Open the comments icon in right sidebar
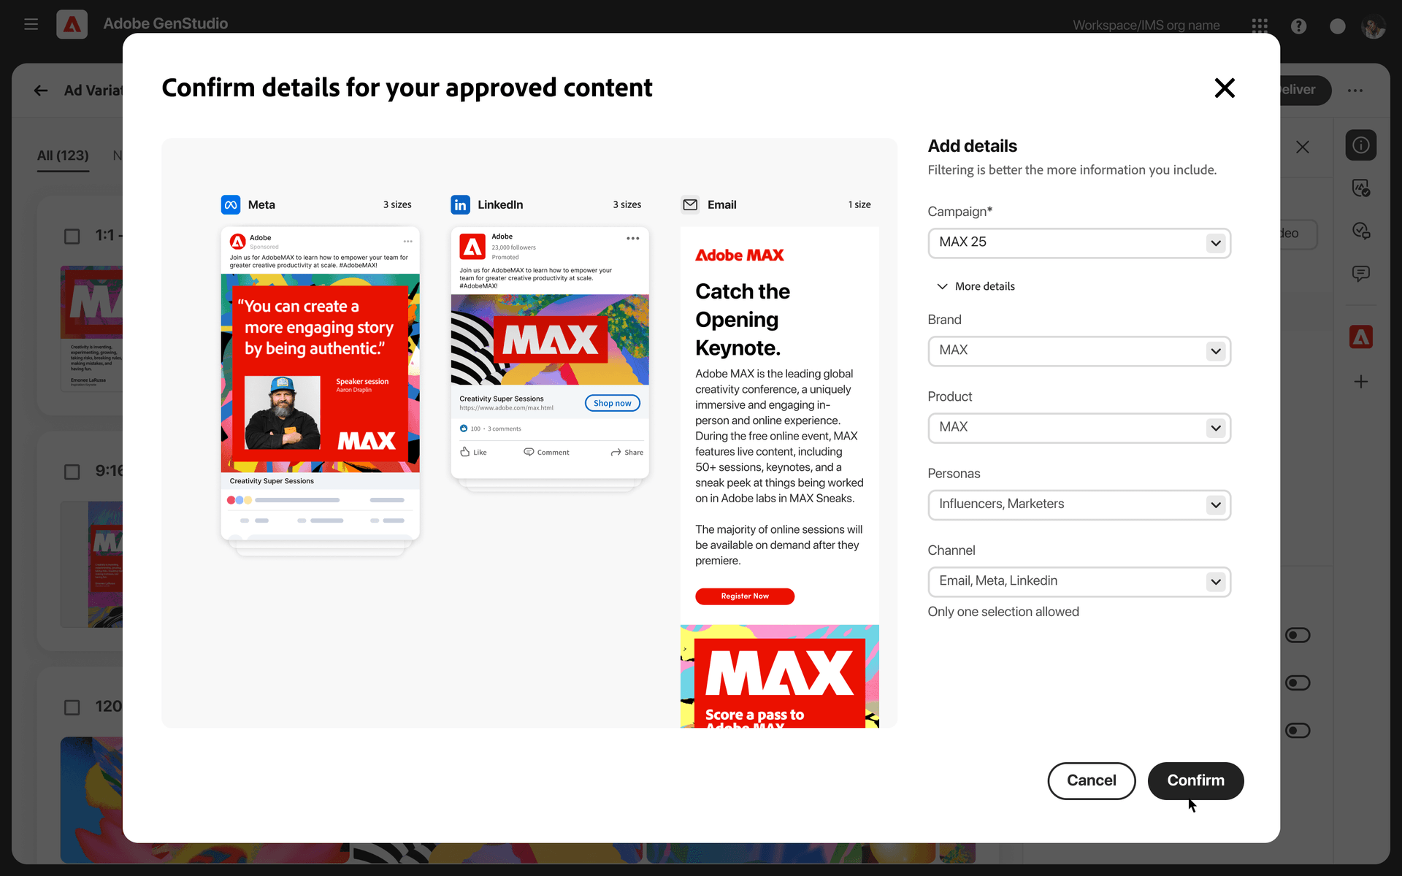The image size is (1402, 876). 1361,274
